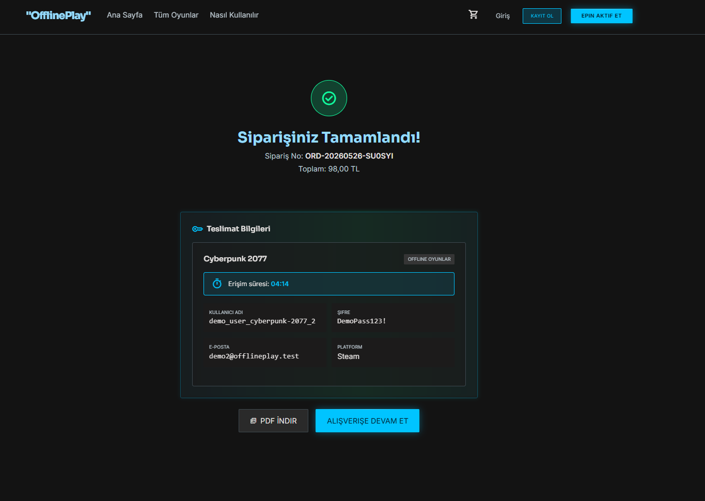
Task: Click the Toplam: 98,00 TL line
Action: pos(329,169)
